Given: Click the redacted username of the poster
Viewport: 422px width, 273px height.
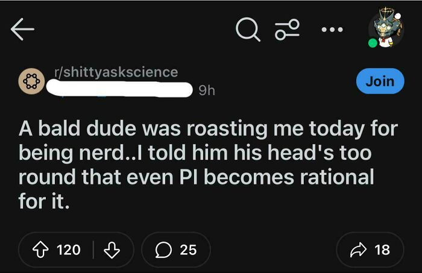Looking at the screenshot, I should tap(121, 90).
